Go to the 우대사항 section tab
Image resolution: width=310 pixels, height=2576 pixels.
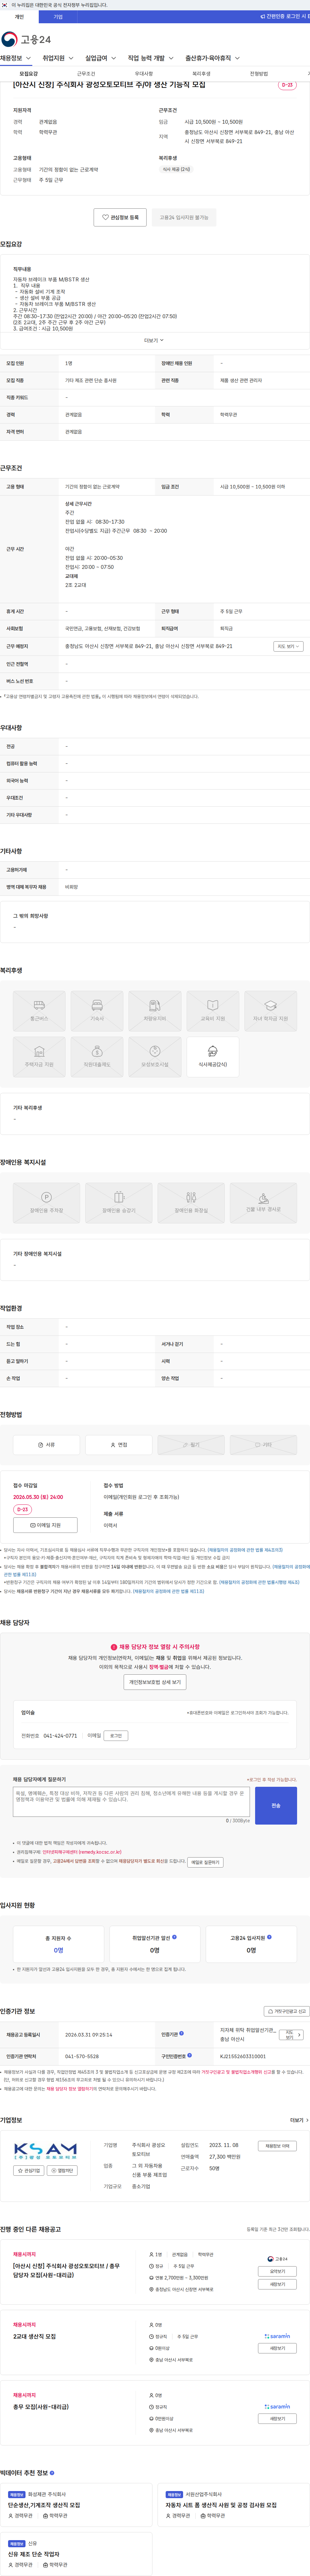point(144,74)
